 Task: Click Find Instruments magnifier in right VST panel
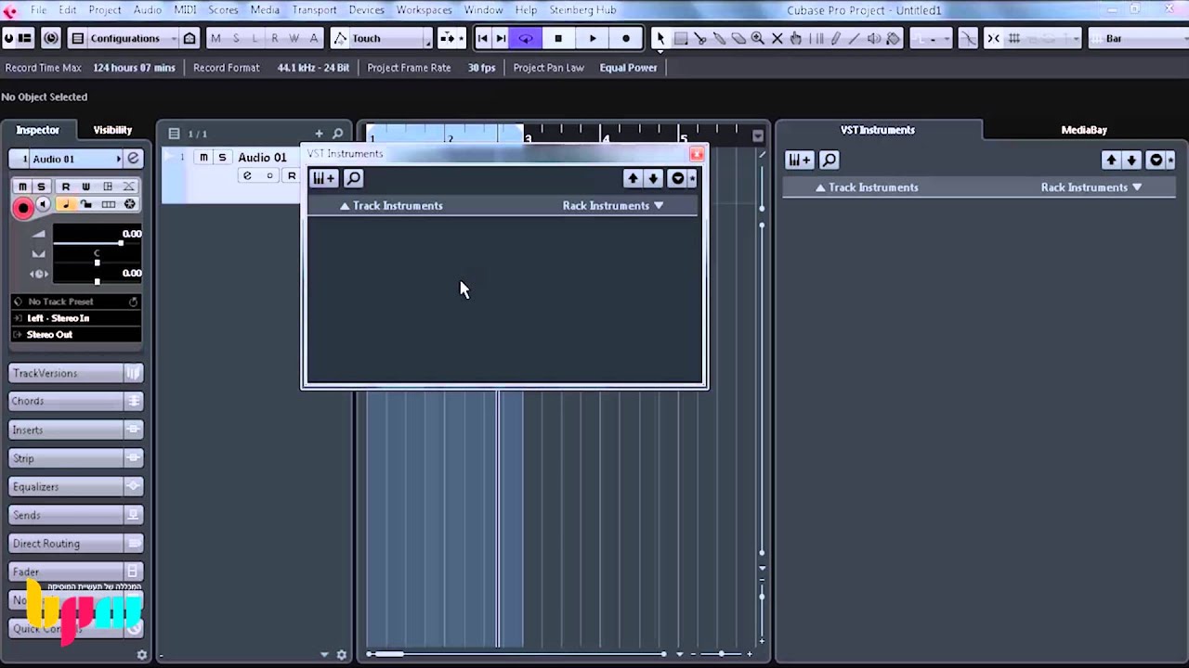click(829, 160)
